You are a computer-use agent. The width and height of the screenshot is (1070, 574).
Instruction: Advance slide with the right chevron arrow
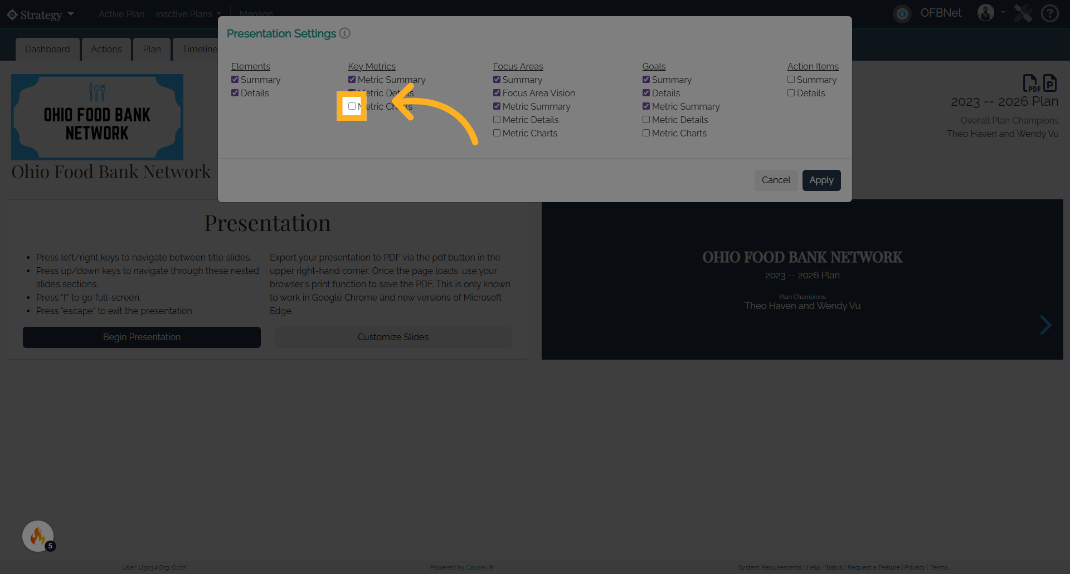tap(1045, 325)
